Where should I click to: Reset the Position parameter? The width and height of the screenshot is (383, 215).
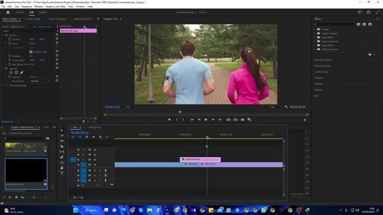point(57,39)
